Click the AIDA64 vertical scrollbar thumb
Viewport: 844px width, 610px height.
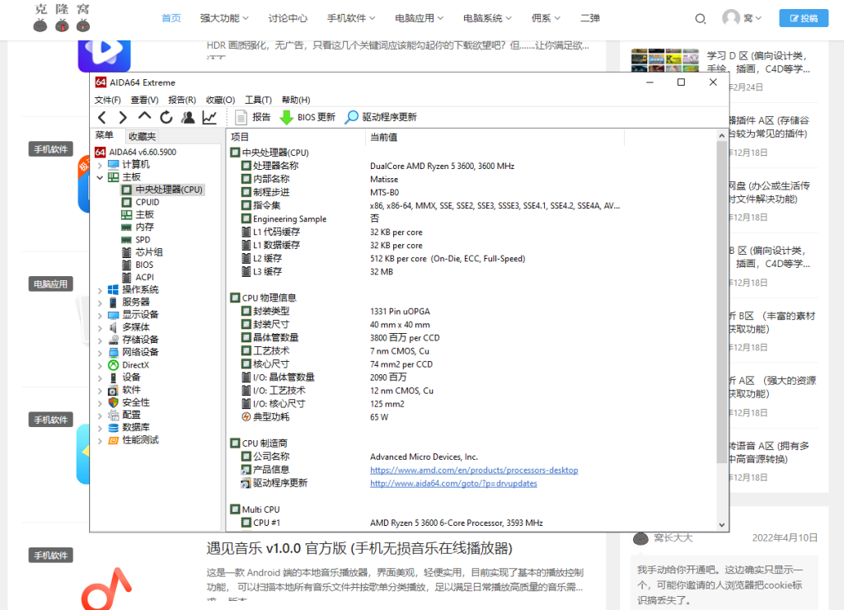click(722, 302)
